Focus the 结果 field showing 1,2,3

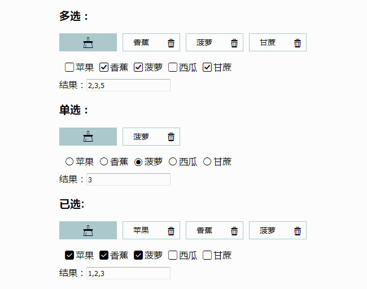point(128,273)
